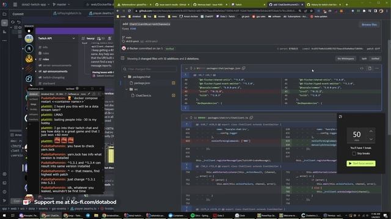Open the ChatGPT bookmark

tap(206, 16)
